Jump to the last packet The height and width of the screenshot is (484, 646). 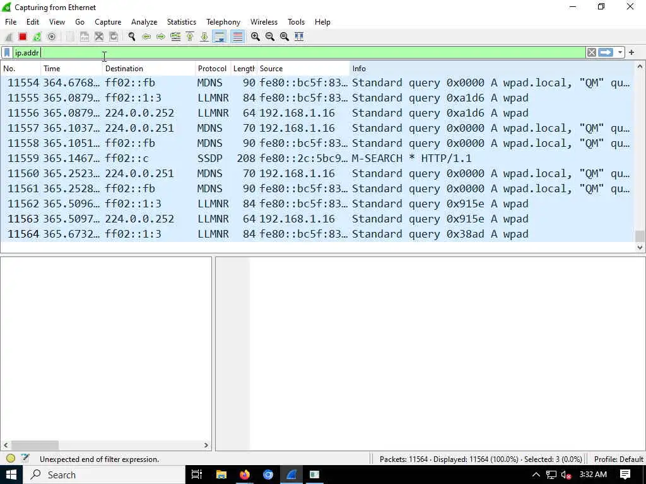coord(204,37)
